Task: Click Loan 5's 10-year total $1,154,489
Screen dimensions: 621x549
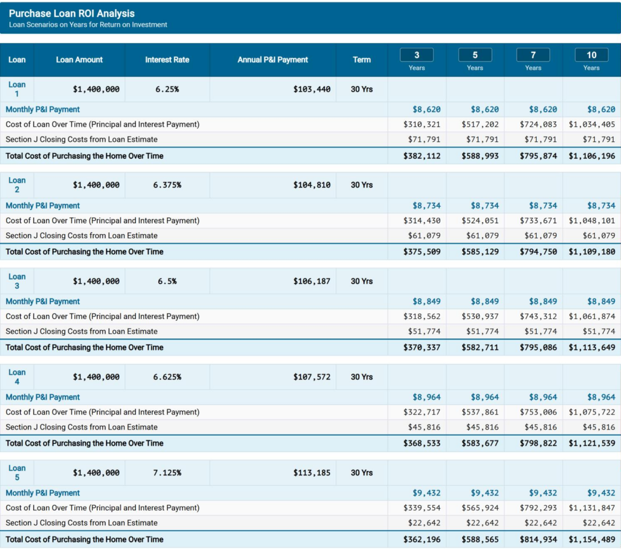Action: coord(592,539)
